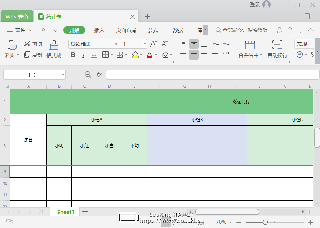Viewport: 320px width, 228px height.
Task: Click the horizontal scrollbar thumb
Action: [227, 212]
